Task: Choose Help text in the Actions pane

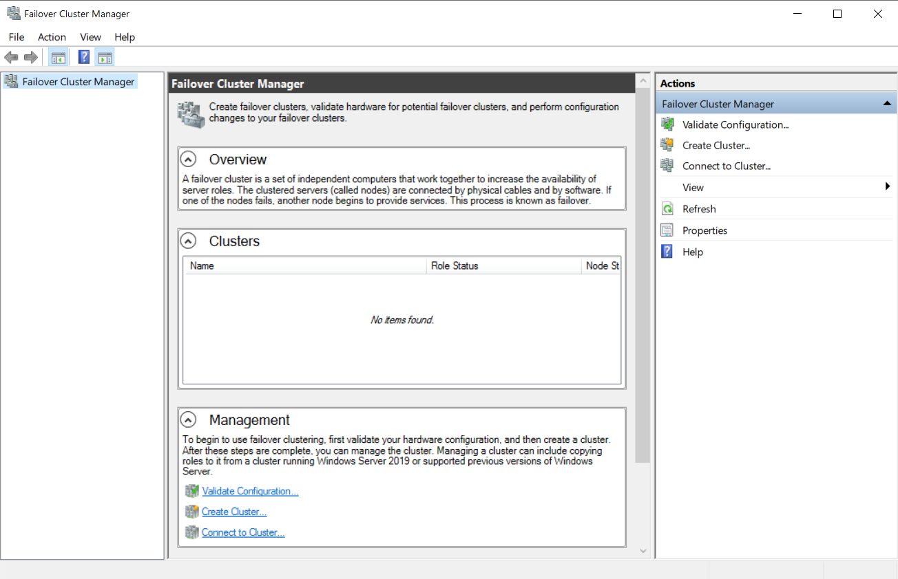Action: click(693, 252)
